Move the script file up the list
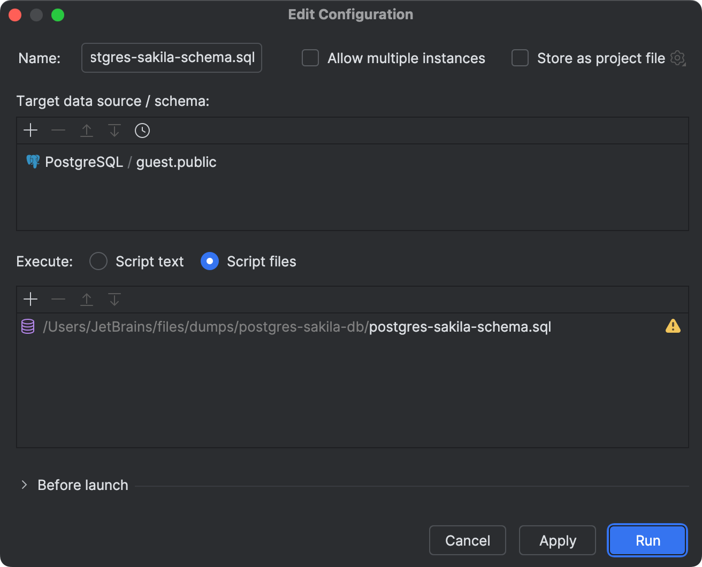 click(x=87, y=299)
